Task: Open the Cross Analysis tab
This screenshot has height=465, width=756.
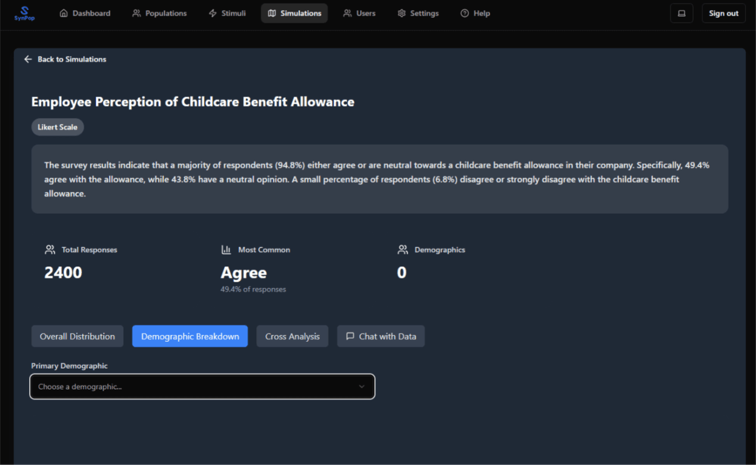Action: (292, 336)
